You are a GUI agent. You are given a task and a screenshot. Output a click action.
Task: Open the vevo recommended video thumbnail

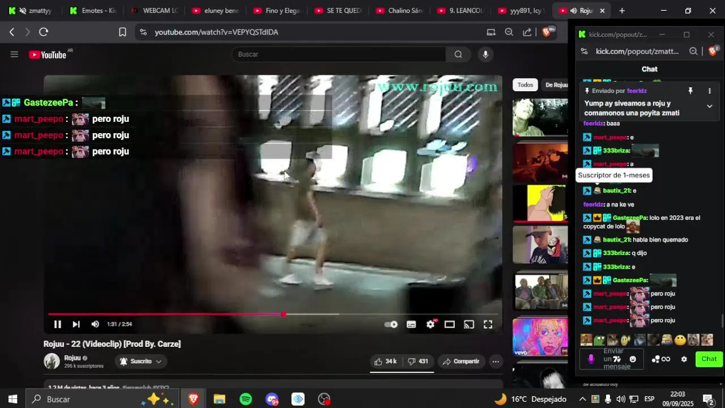tap(540, 337)
